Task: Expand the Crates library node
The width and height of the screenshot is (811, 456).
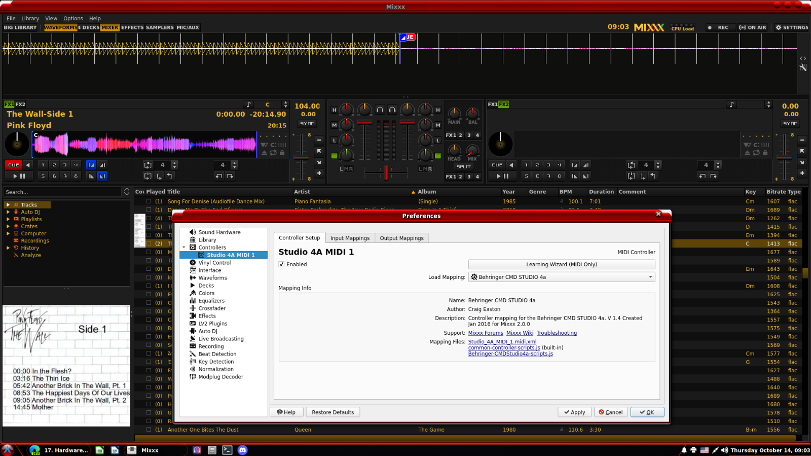Action: pyautogui.click(x=8, y=226)
